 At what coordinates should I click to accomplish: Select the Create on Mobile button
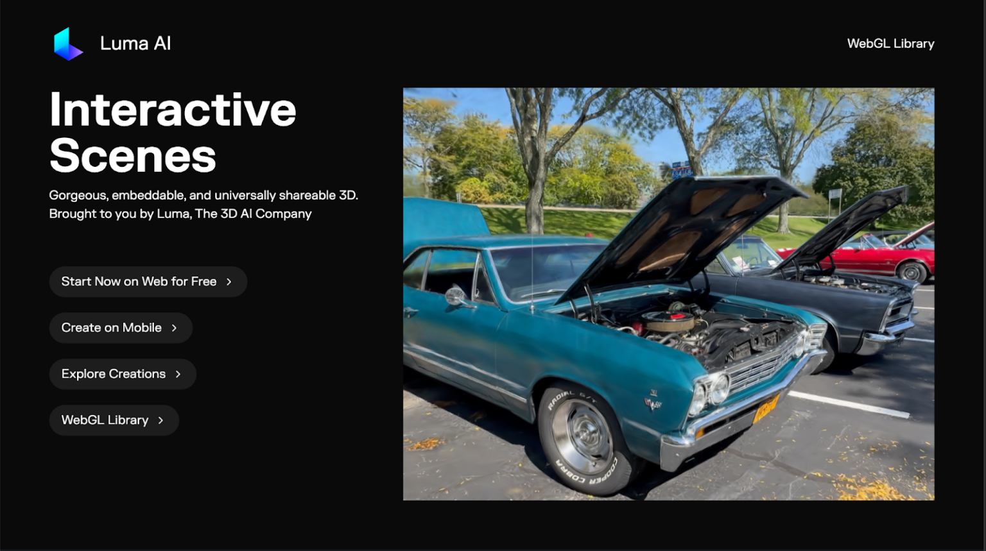click(x=121, y=328)
